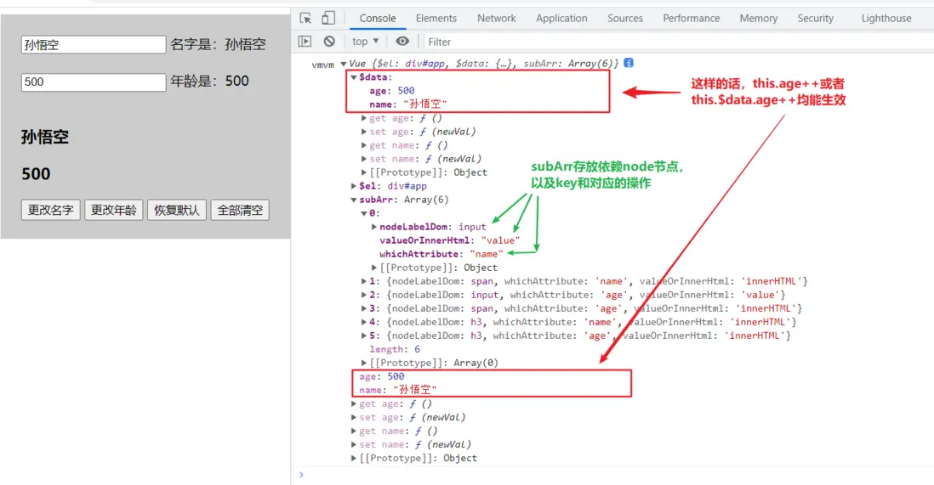Select the inspect element picker icon
The height and width of the screenshot is (485, 934).
pyautogui.click(x=305, y=18)
